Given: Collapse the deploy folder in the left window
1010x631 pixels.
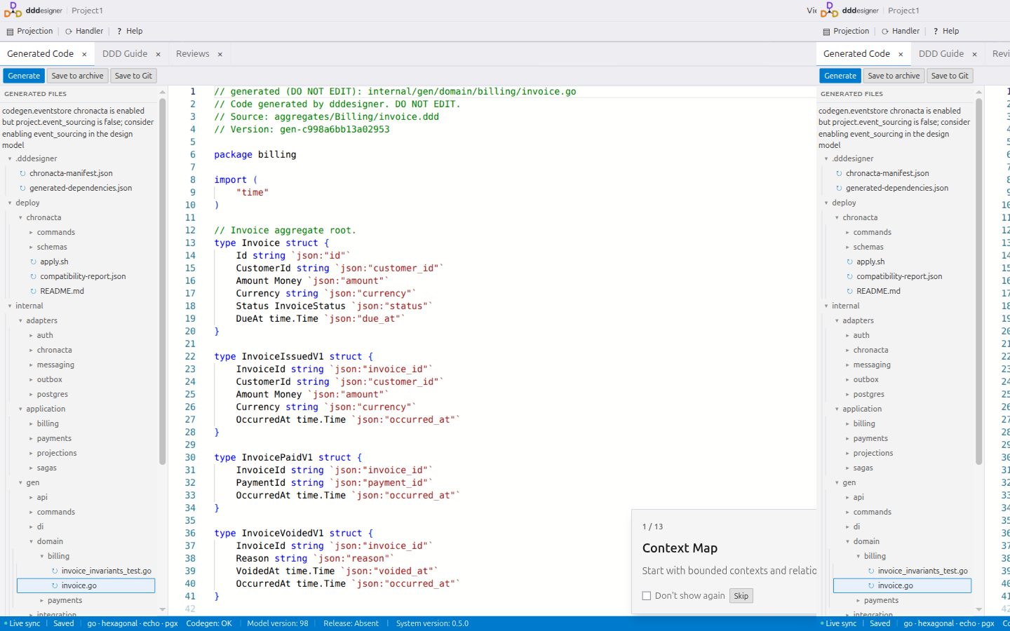Looking at the screenshot, I should pos(10,203).
